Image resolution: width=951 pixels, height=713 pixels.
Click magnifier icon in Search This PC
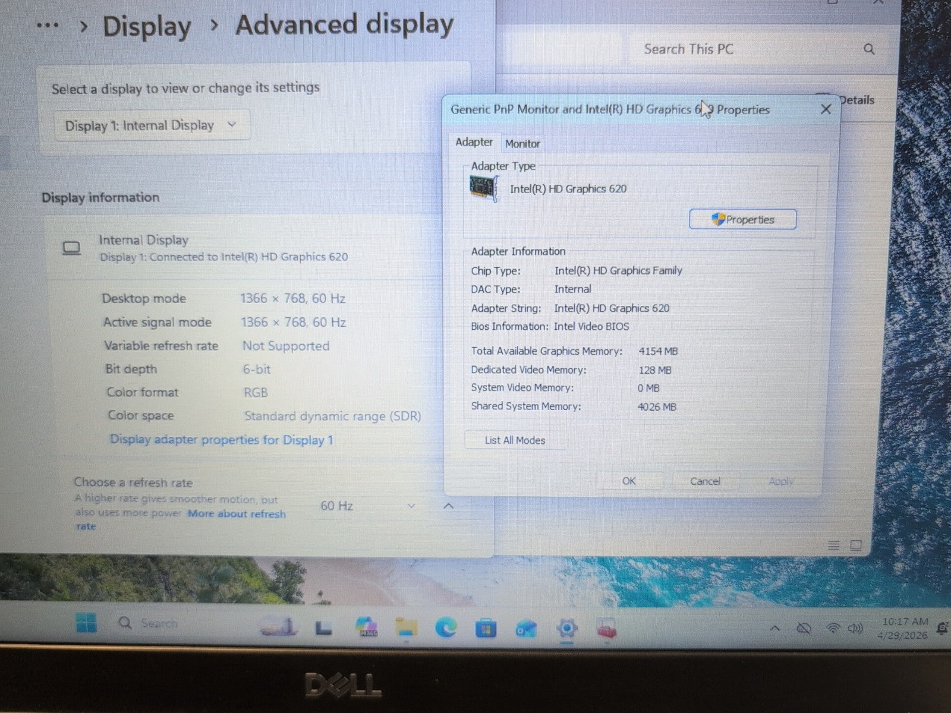(x=869, y=49)
